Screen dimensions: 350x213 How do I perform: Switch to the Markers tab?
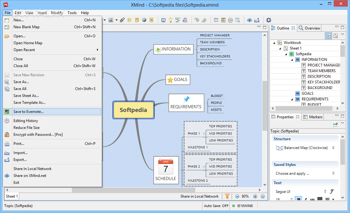tap(313, 117)
